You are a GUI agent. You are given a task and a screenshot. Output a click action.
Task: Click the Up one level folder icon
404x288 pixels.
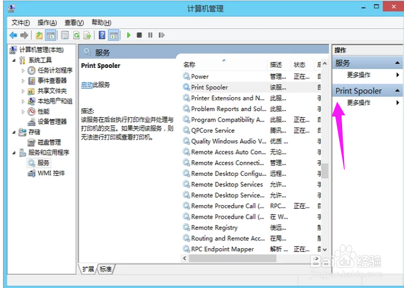click(x=39, y=36)
